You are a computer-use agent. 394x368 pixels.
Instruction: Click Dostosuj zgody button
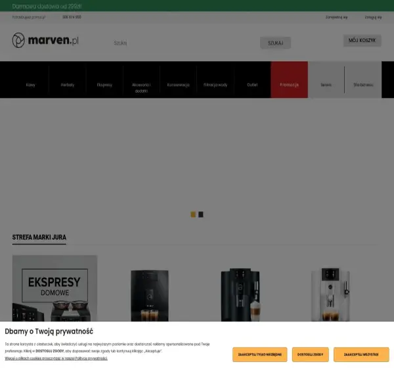[311, 355]
